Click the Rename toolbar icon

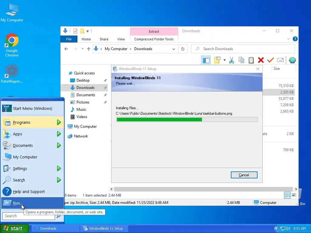pos(280,60)
